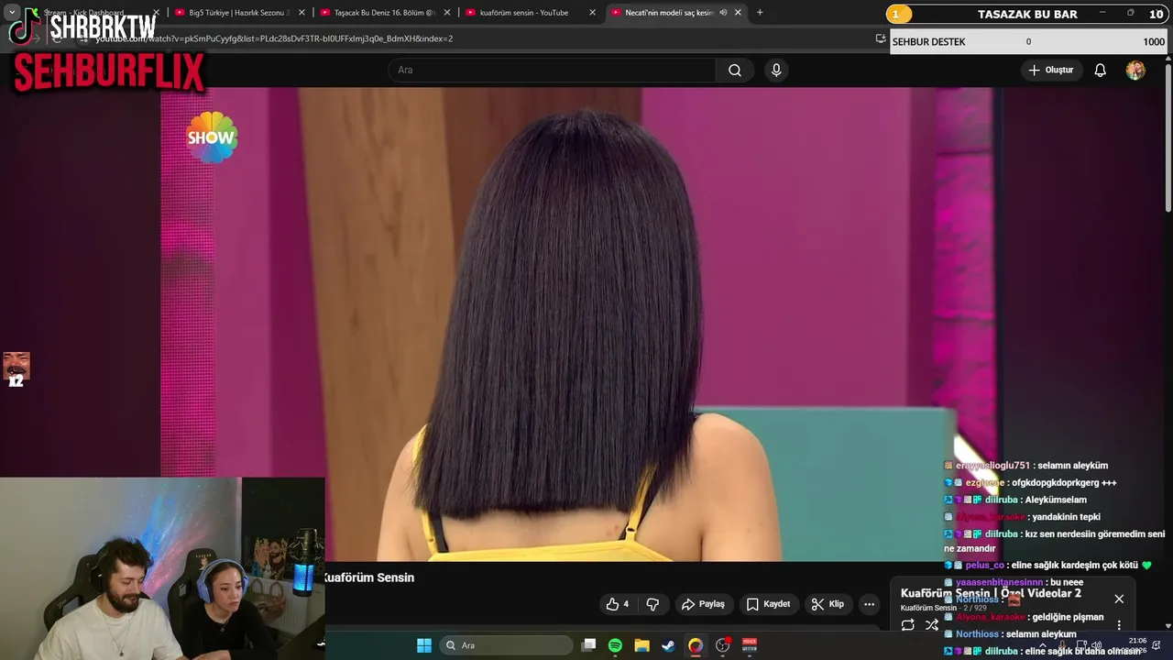Close the kuaförüm sensin - YouTube tab
This screenshot has width=1173, height=660.
tap(593, 13)
